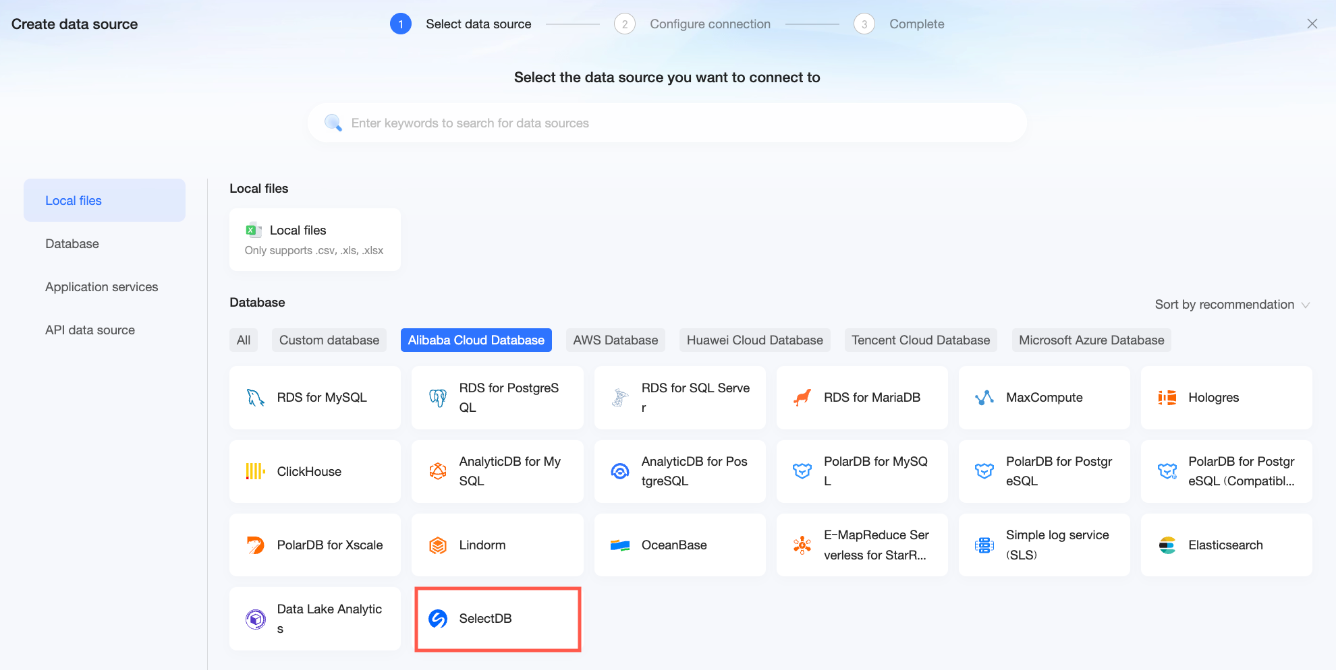Click the ClickHouse yellow bars icon
1336x670 pixels.
255,471
